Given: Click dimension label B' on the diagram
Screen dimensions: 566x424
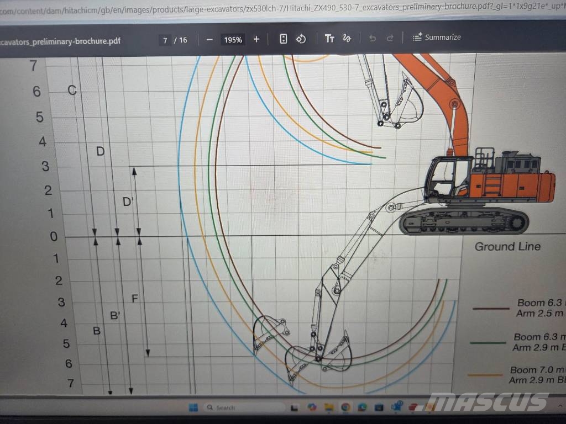Looking at the screenshot, I should click(115, 316).
